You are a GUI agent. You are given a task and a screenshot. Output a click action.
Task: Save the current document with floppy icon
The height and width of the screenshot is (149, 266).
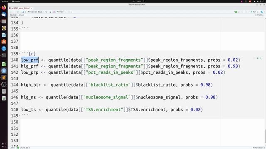[22, 12]
